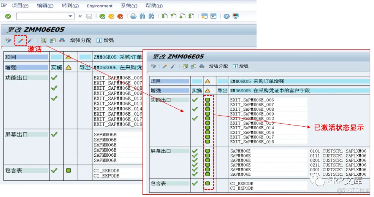Click the transaction command input field

click(x=42, y=16)
